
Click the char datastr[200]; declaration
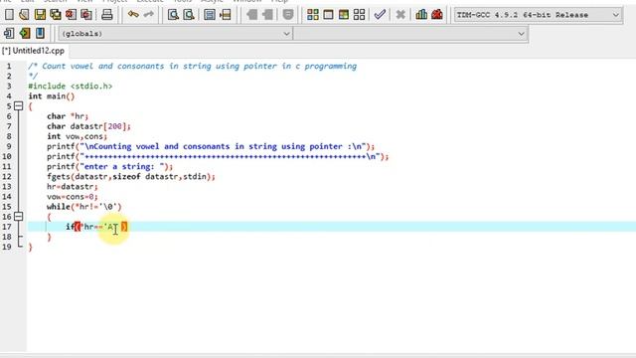click(x=88, y=126)
